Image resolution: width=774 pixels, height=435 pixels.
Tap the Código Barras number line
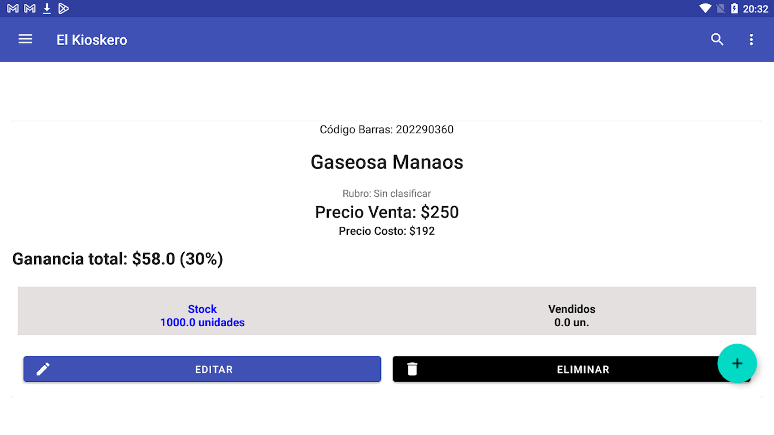(386, 129)
